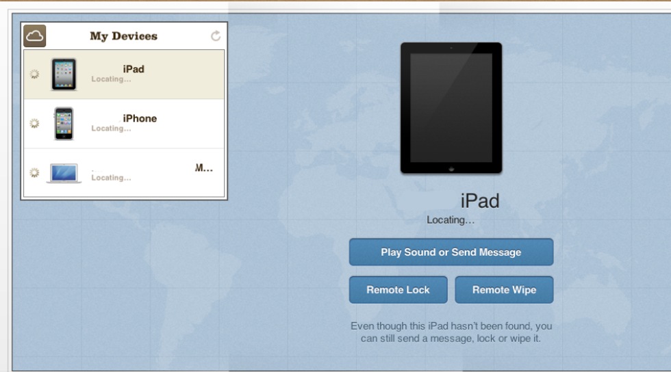Click the loading spinner beside the MacBook
671x372 pixels.
click(34, 173)
